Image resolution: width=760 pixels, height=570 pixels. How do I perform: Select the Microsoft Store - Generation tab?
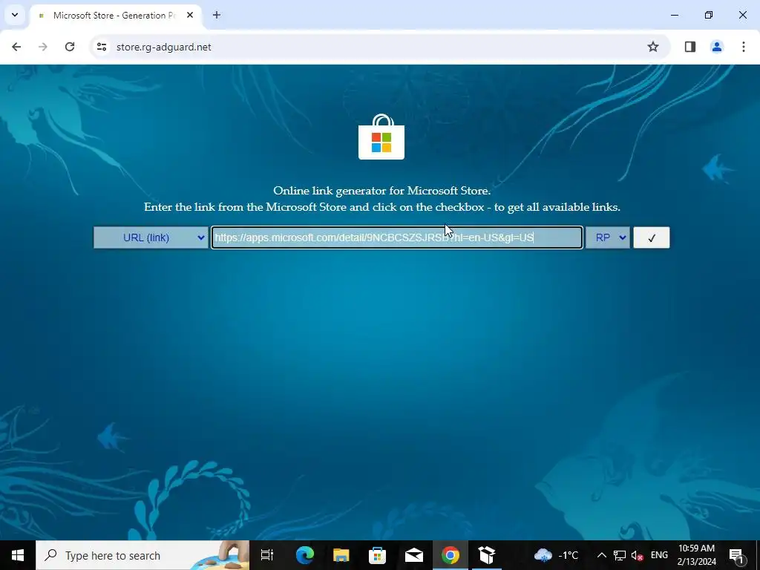coord(115,15)
